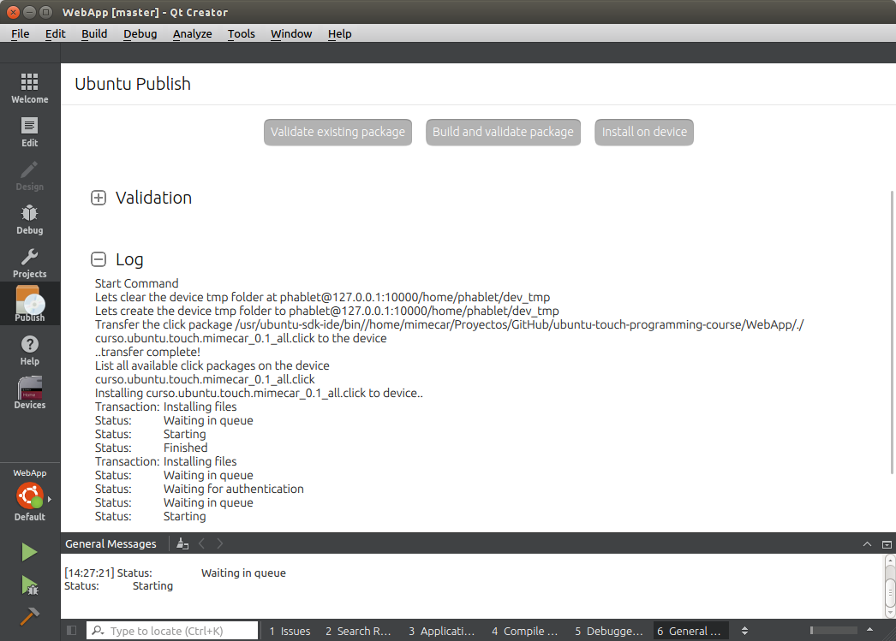The height and width of the screenshot is (641, 896).
Task: Open the Tools menu
Action: coord(242,33)
